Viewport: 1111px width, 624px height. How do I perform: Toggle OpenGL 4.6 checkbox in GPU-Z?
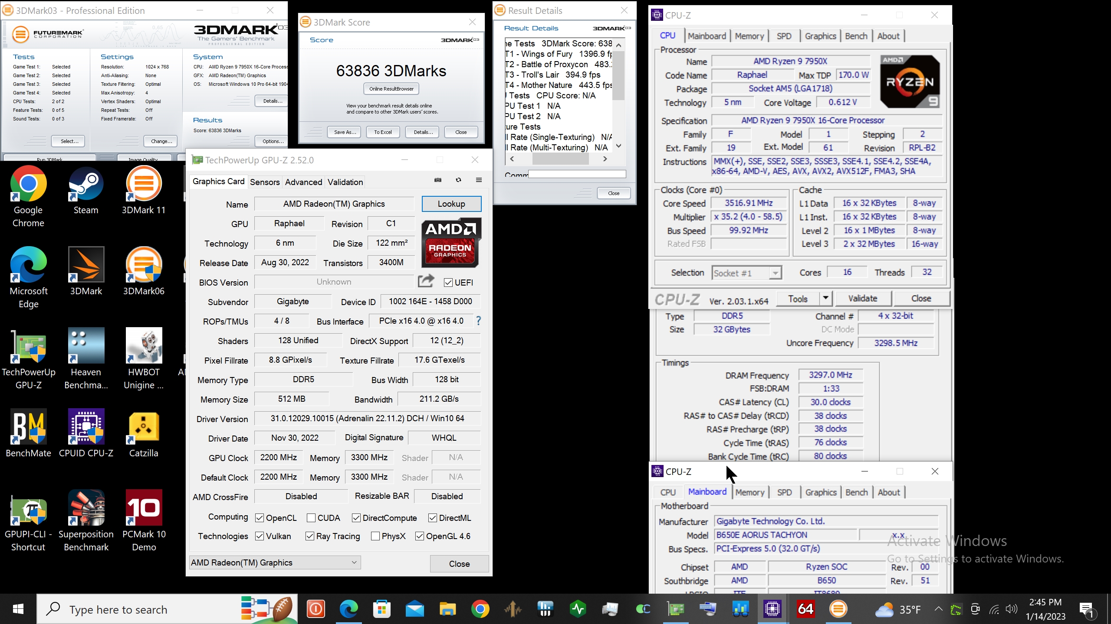pyautogui.click(x=420, y=536)
